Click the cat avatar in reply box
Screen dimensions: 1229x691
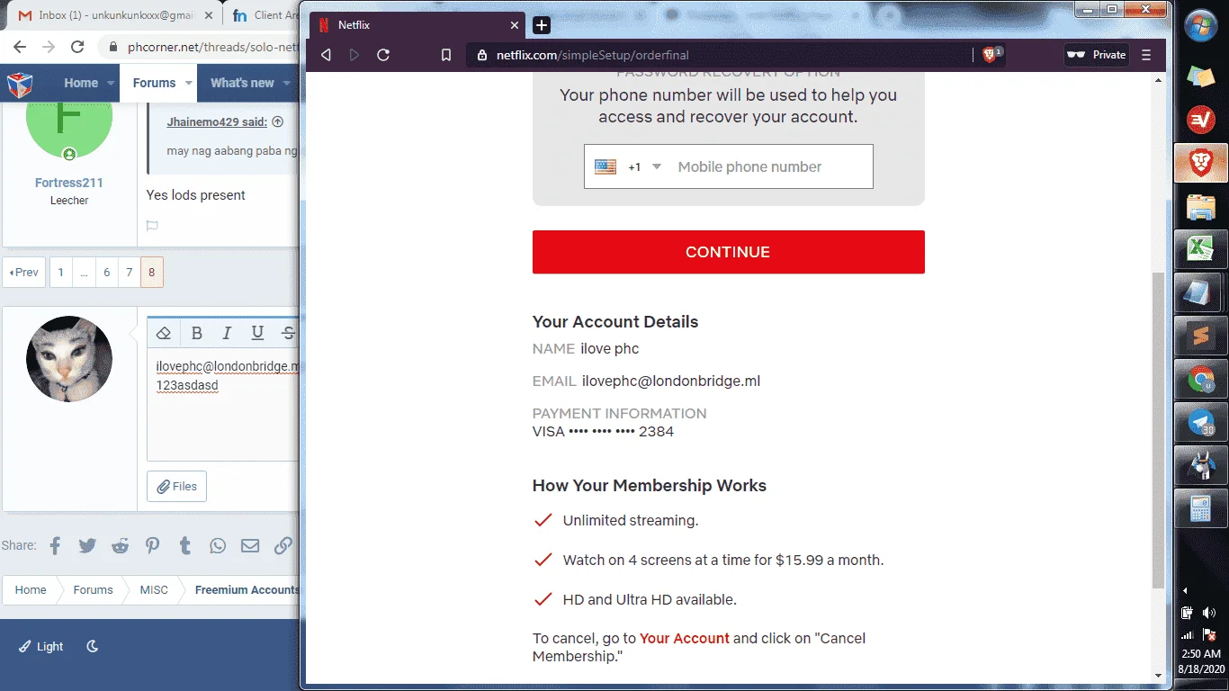[x=69, y=359]
